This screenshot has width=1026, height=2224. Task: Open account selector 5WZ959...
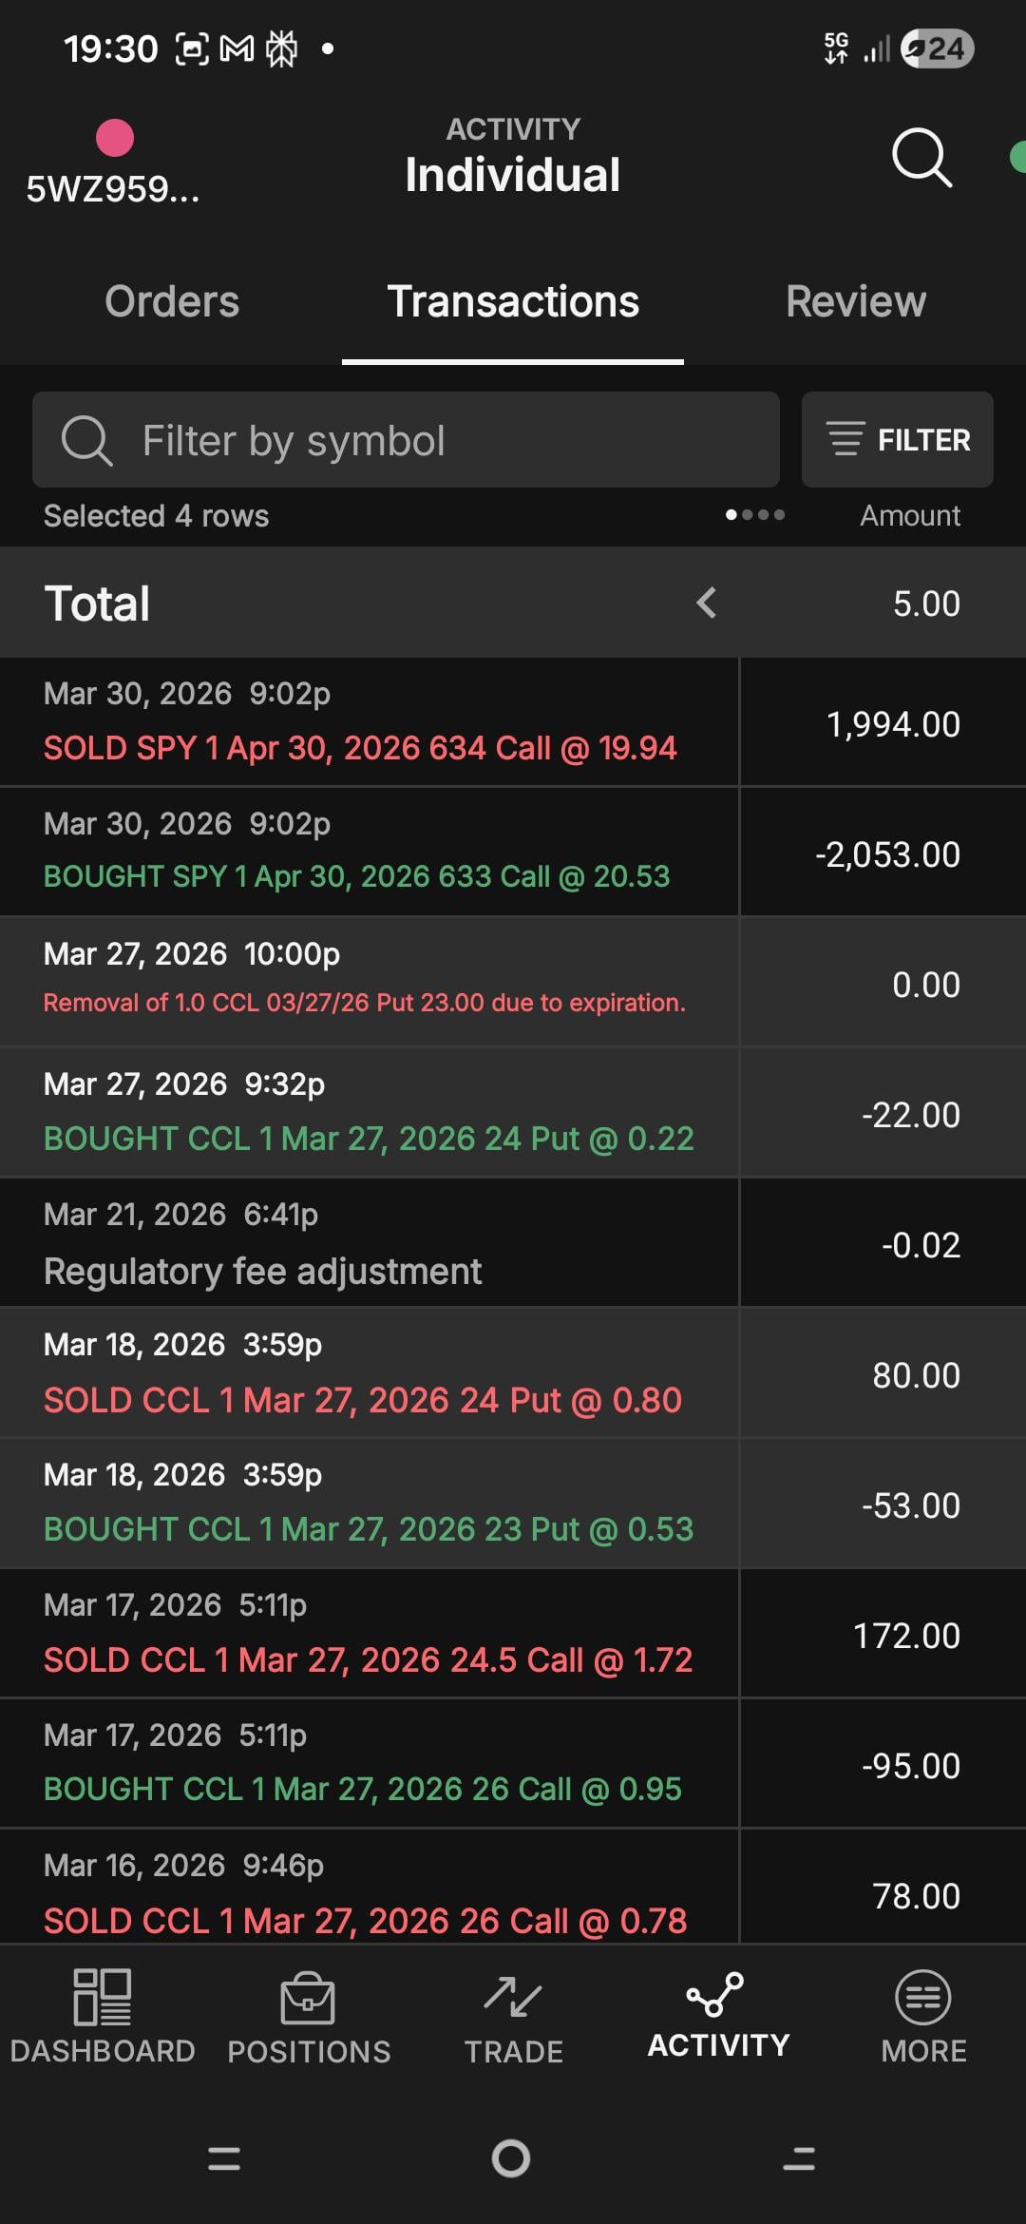click(113, 189)
